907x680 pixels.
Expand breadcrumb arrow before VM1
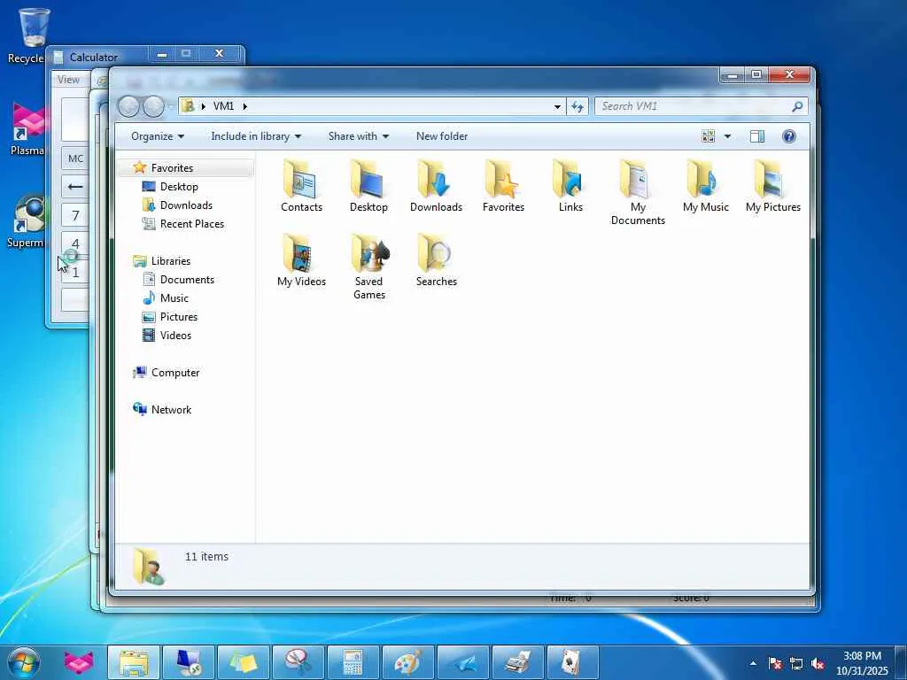(x=203, y=106)
